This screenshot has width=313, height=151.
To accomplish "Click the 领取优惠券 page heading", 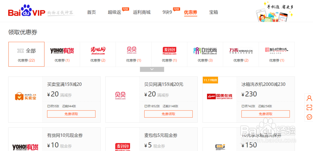I will click(x=23, y=32).
